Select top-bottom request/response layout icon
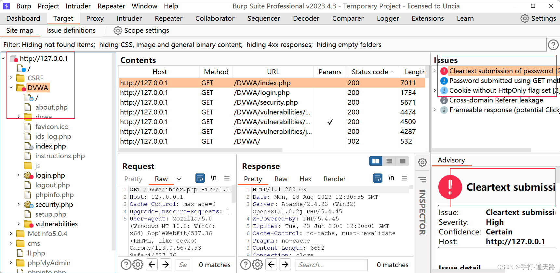This screenshot has width=560, height=273. [x=389, y=161]
